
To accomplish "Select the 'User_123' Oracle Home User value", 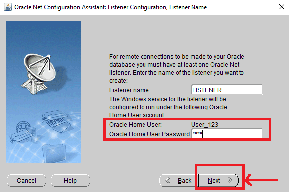I will click(204, 125).
